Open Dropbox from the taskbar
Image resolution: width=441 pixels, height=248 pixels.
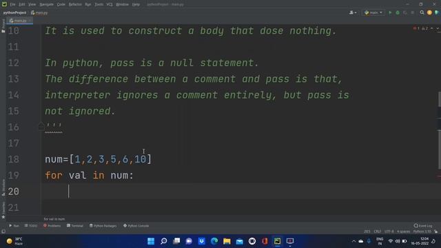pos(202,241)
